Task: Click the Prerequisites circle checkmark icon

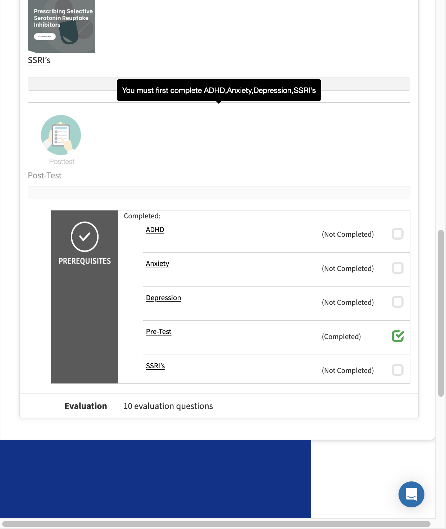Action: [x=85, y=237]
